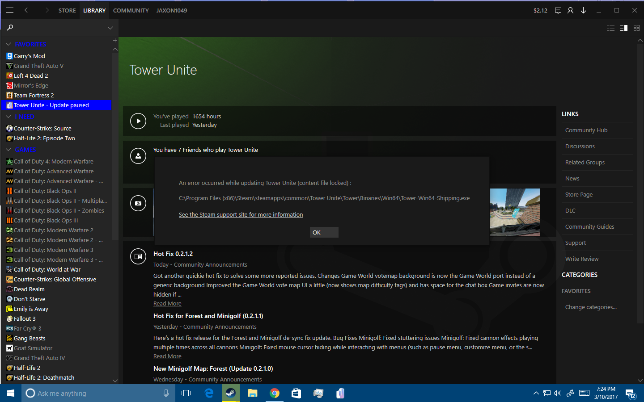The height and width of the screenshot is (402, 644).
Task: Open the account profile icon
Action: point(570,10)
